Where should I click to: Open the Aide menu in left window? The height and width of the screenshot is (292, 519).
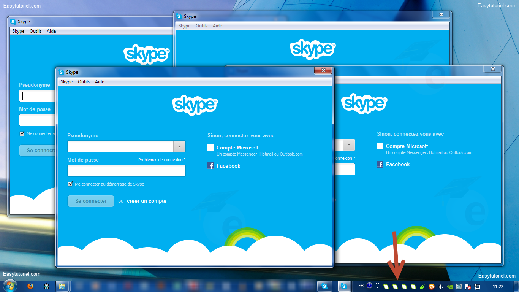point(51,31)
